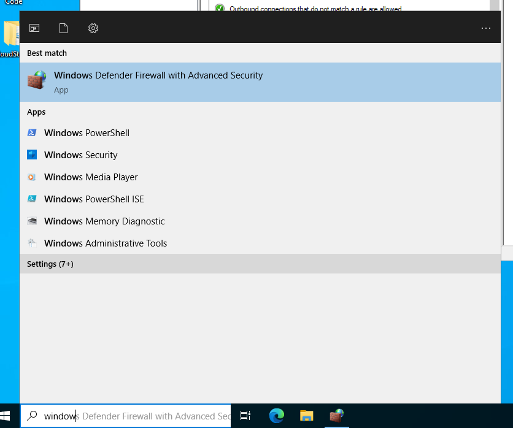
Task: Select the Settings gear filter icon
Action: [x=93, y=28]
